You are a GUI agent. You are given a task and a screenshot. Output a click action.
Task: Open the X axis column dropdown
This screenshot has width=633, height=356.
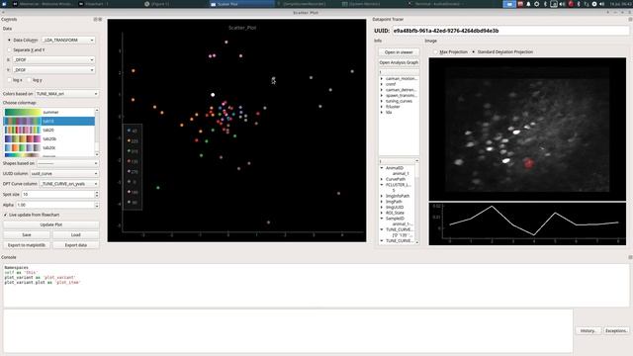53,59
